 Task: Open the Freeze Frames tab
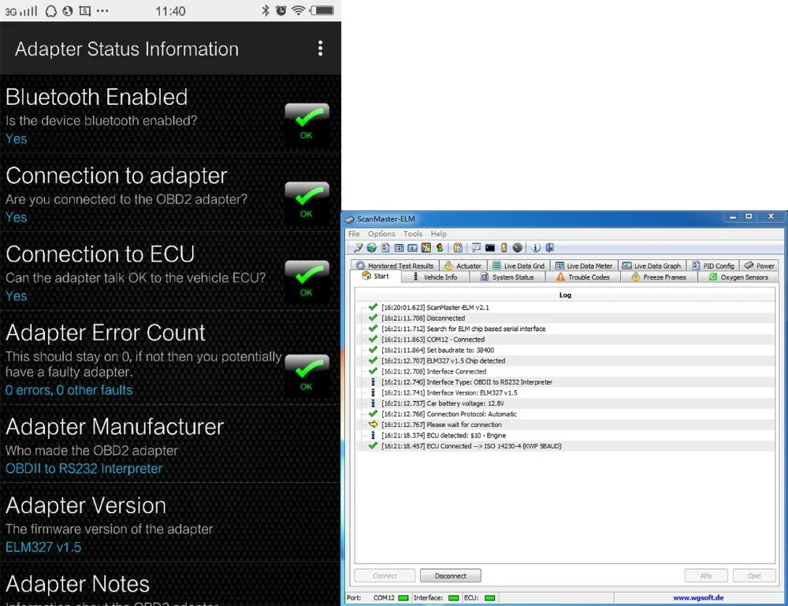(659, 277)
